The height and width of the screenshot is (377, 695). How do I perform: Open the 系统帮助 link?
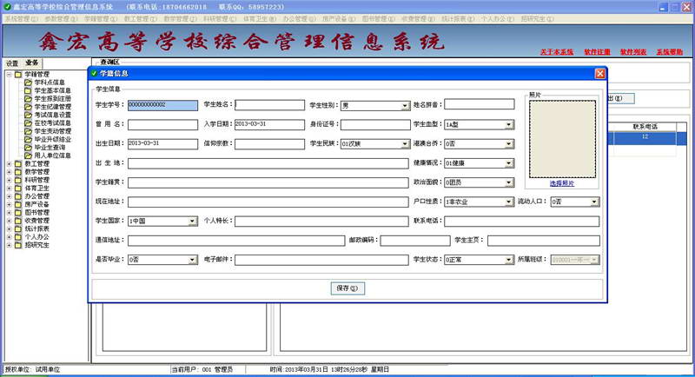click(670, 52)
